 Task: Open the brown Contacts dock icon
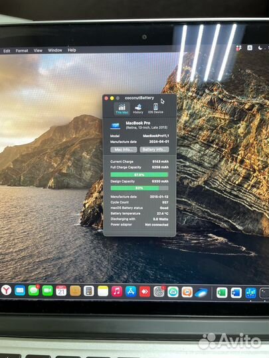coord(75,291)
